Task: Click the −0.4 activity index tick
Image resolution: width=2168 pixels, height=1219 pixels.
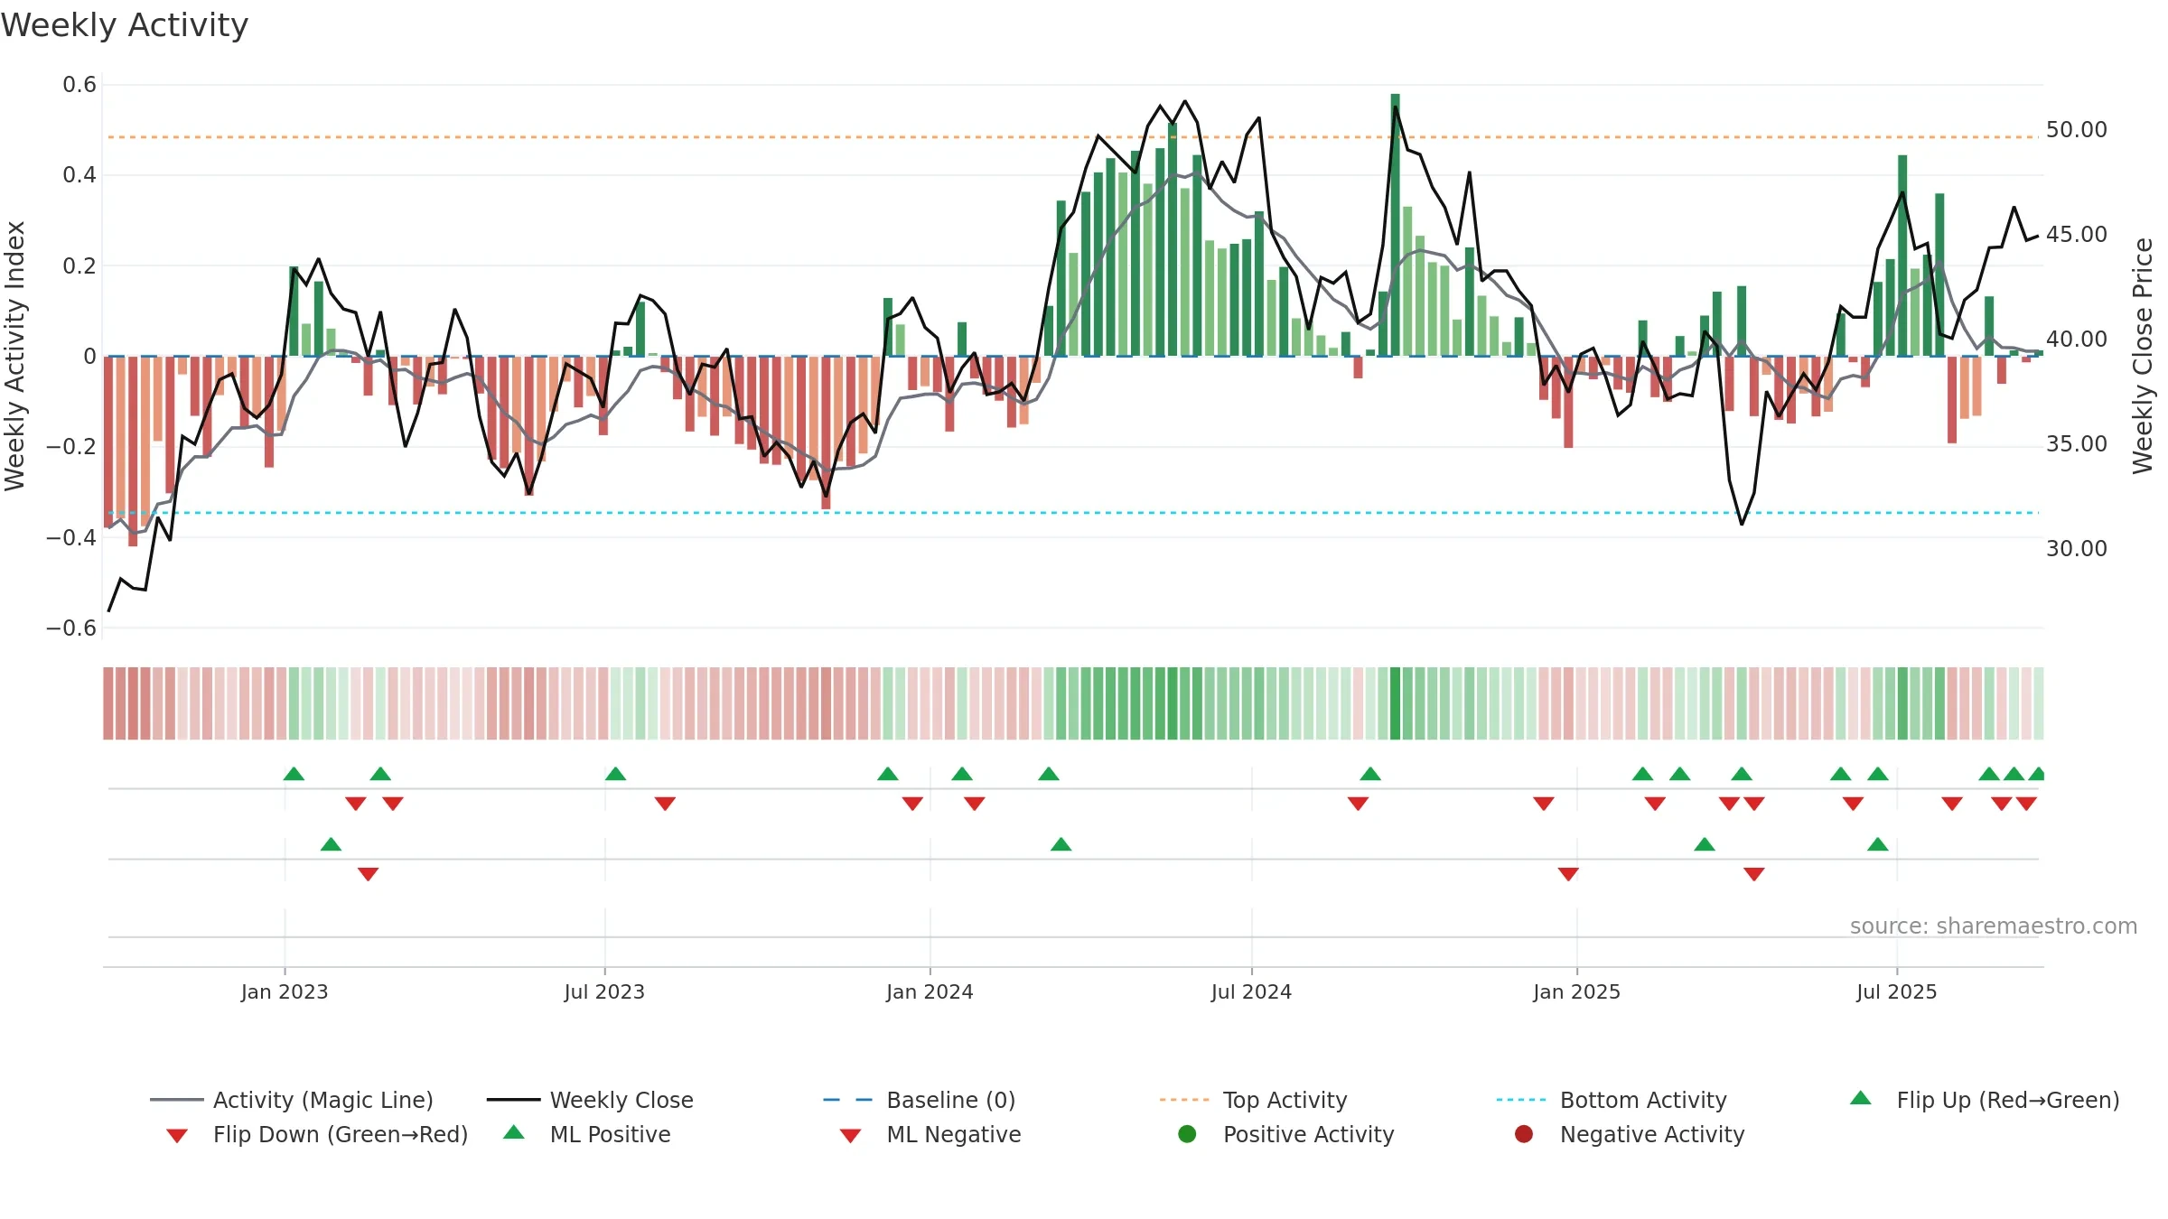Action: click(x=71, y=537)
